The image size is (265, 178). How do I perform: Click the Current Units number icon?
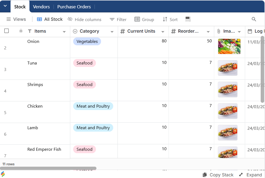click(123, 31)
